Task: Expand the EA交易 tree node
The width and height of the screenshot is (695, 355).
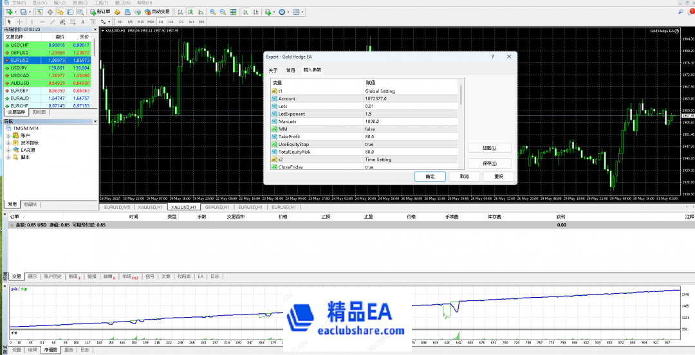Action: coord(9,150)
